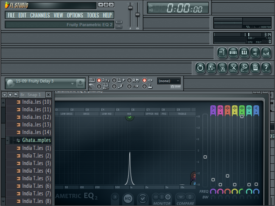Click the 0:00:00 time display
This screenshot has height=206, width=275.
pos(178,8)
